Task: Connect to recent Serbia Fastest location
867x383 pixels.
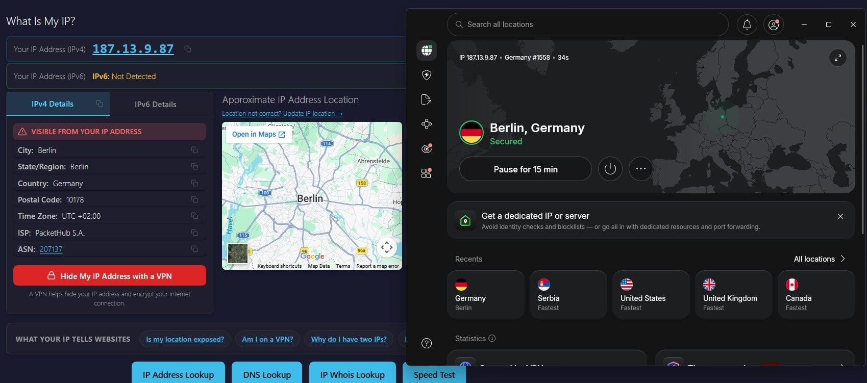Action: 568,295
